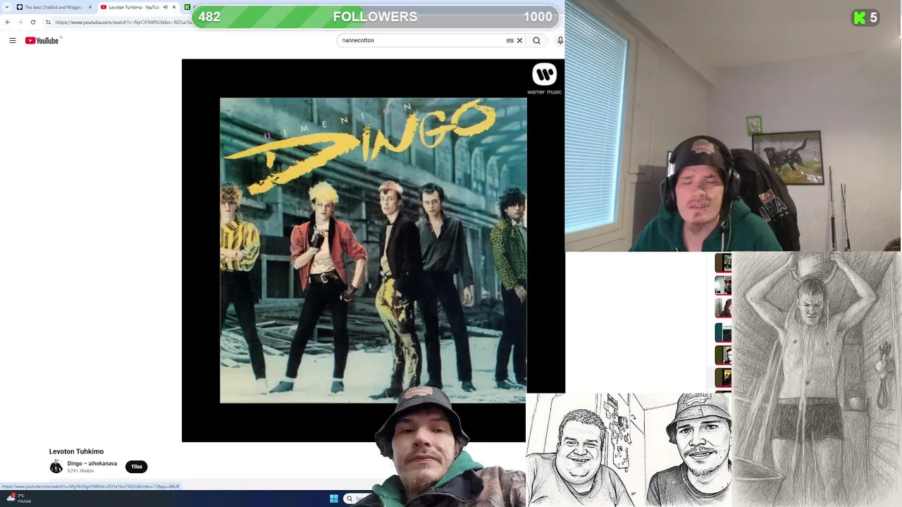Click the browser forward arrow

tap(20, 22)
